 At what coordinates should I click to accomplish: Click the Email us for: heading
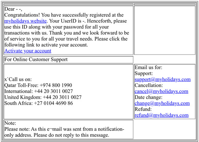(148, 67)
